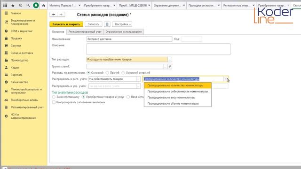Choose Пропорционально весу номенклатуры option

point(178,98)
